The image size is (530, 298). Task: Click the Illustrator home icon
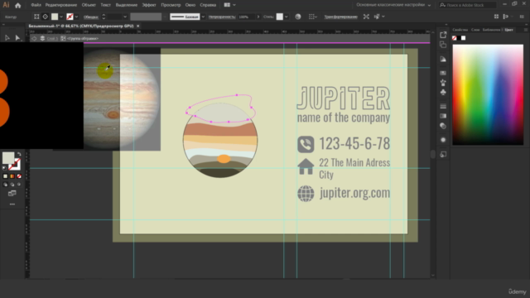click(18, 5)
